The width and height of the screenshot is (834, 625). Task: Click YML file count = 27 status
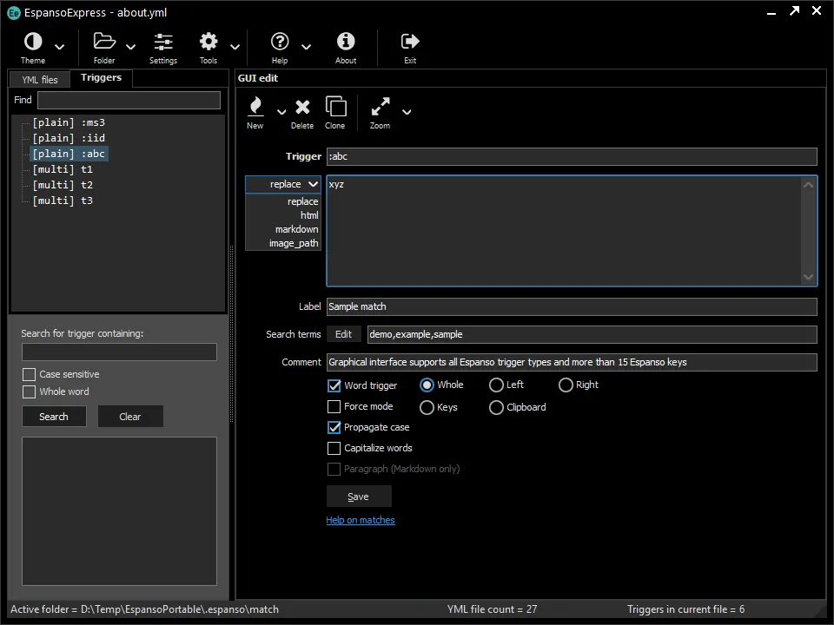(492, 609)
